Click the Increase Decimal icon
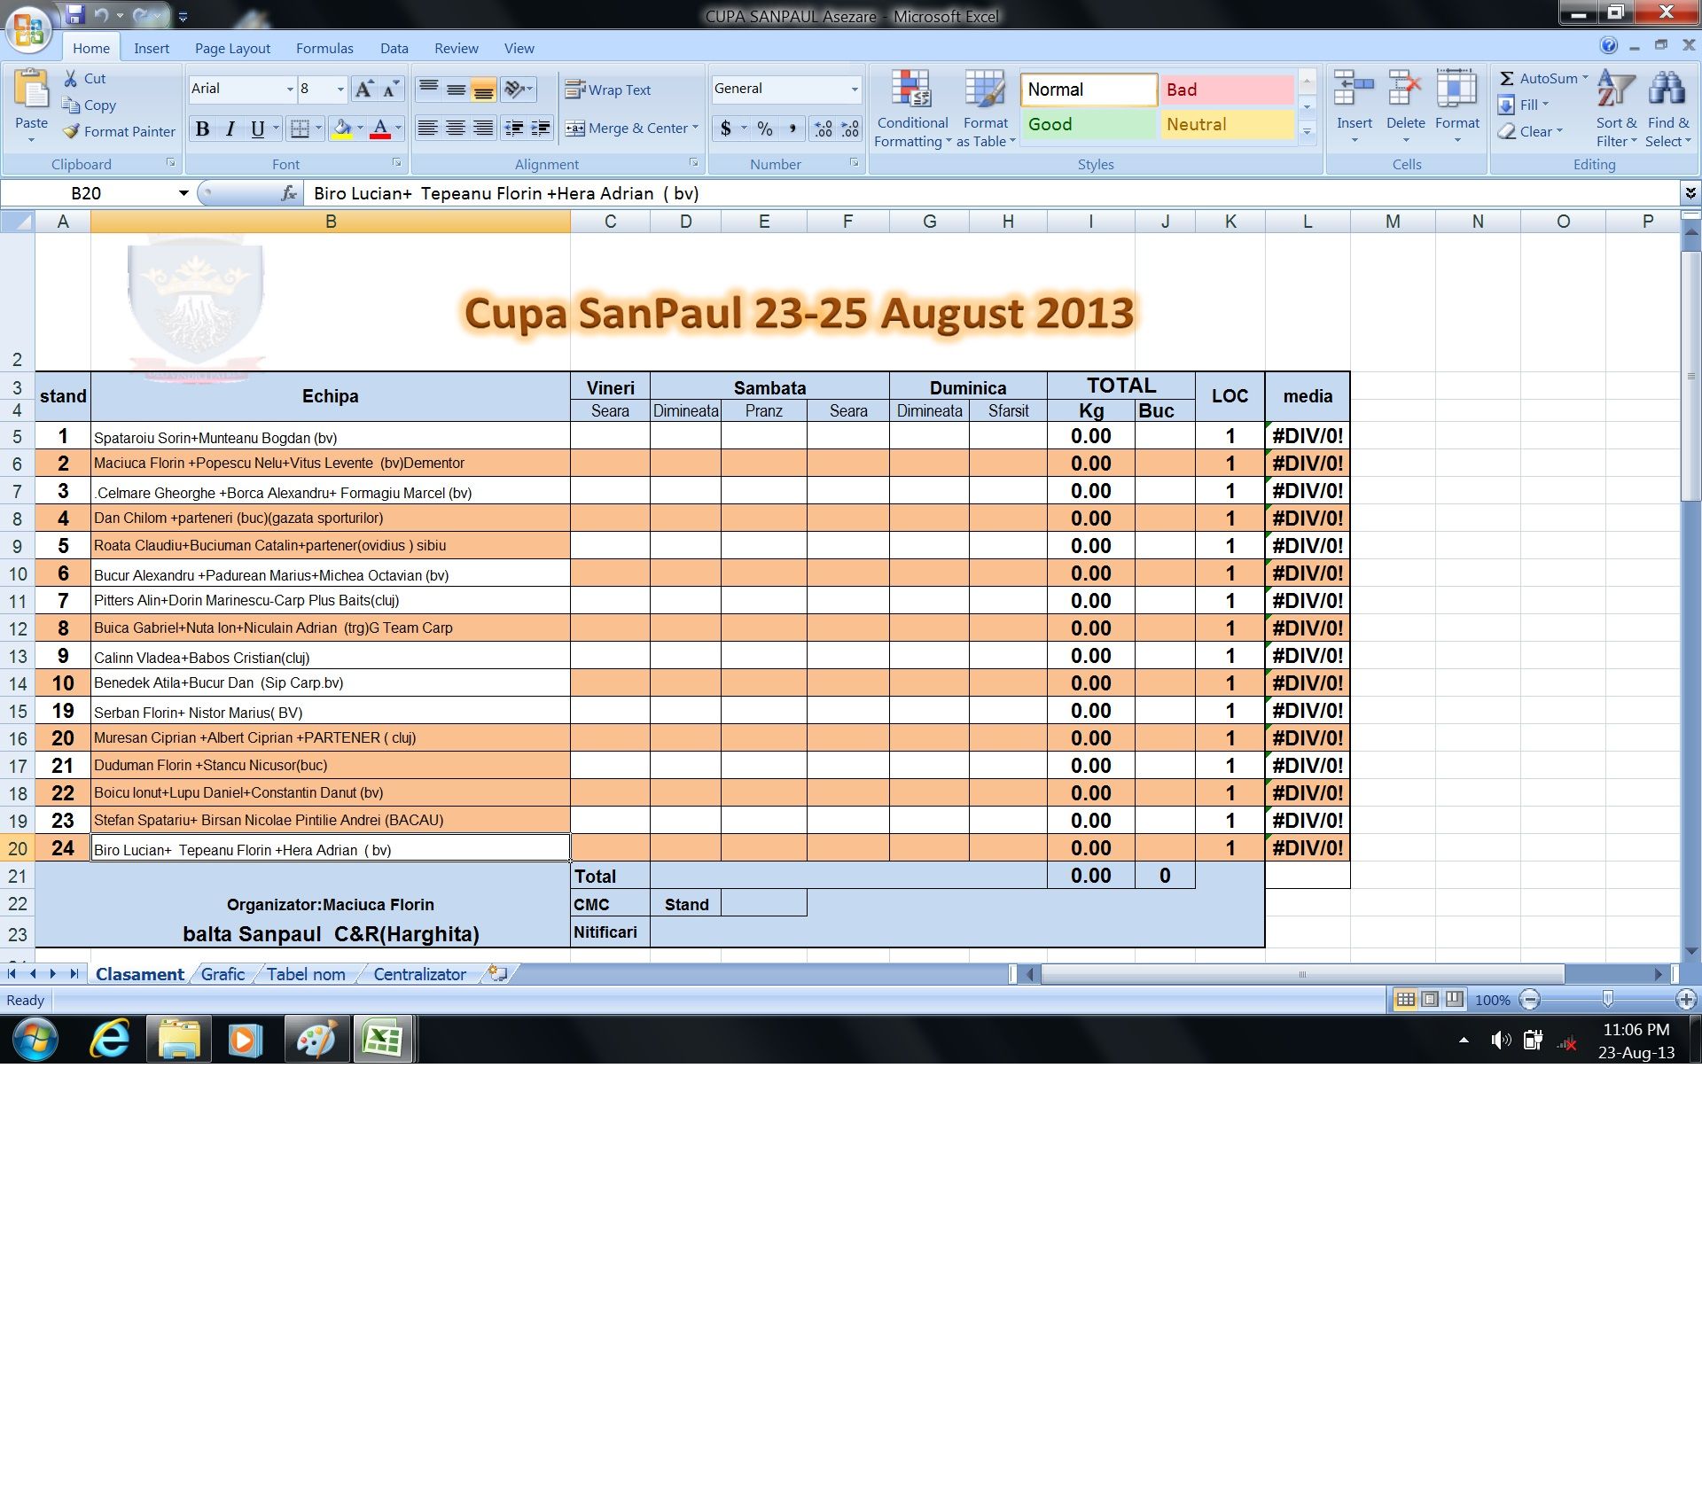This screenshot has width=1702, height=1497. (824, 129)
